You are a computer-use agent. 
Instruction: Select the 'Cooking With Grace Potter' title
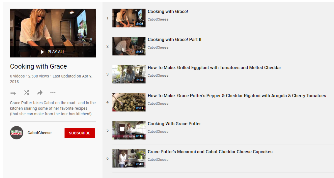tap(174, 124)
